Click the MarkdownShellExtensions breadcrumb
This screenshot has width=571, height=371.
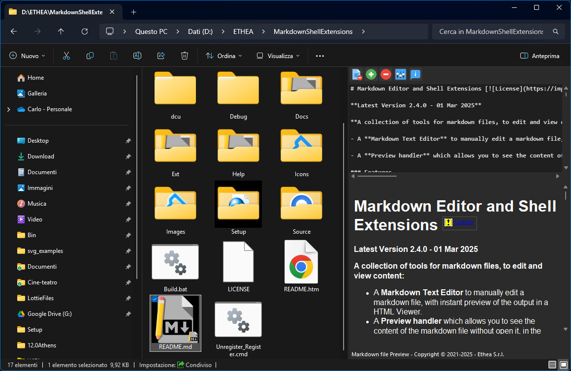(313, 31)
